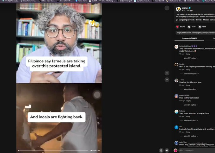Click comment text 'It's a test for colonialism'
The image size is (215, 153).
(189, 98)
